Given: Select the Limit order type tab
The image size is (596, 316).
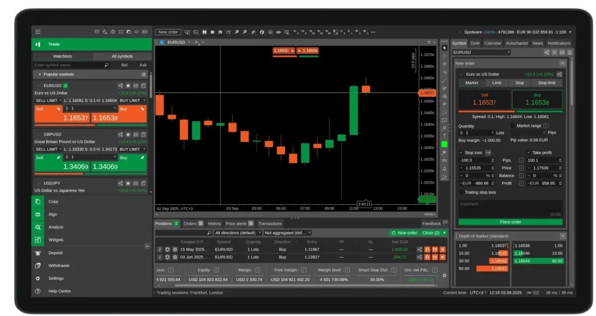Looking at the screenshot, I should coord(497,83).
